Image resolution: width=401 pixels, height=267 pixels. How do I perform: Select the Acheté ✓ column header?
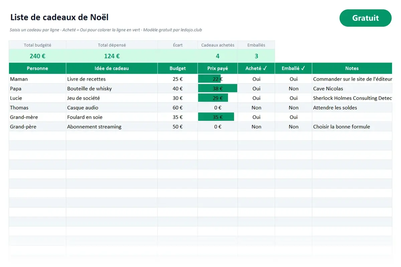pyautogui.click(x=256, y=68)
